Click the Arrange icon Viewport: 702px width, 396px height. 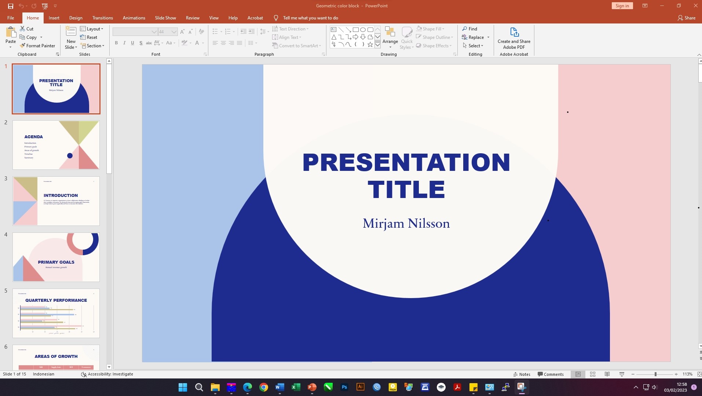[x=390, y=37]
